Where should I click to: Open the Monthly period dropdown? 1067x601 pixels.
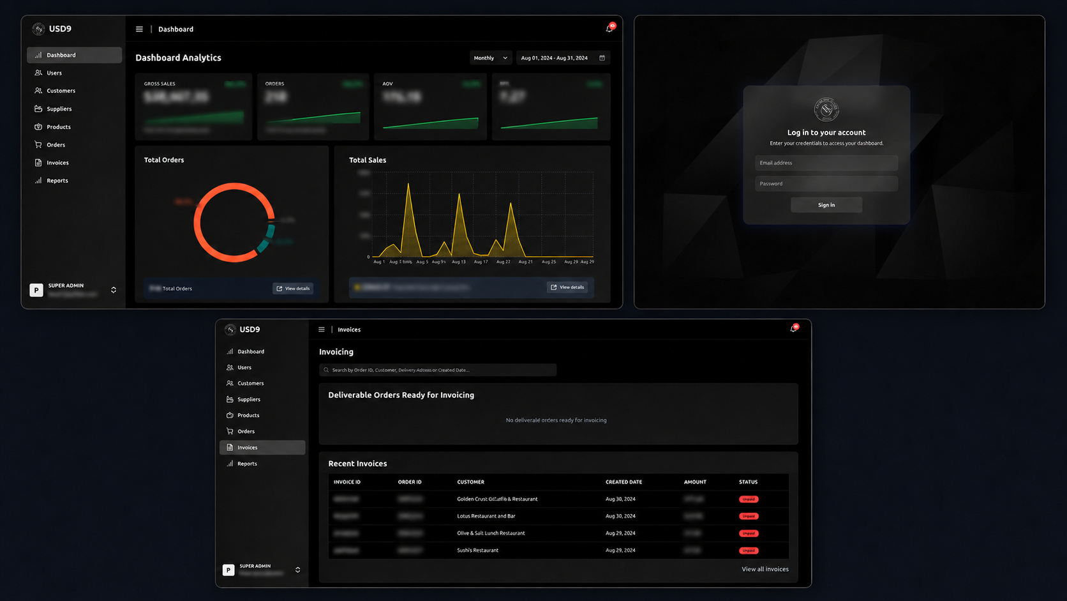point(491,58)
